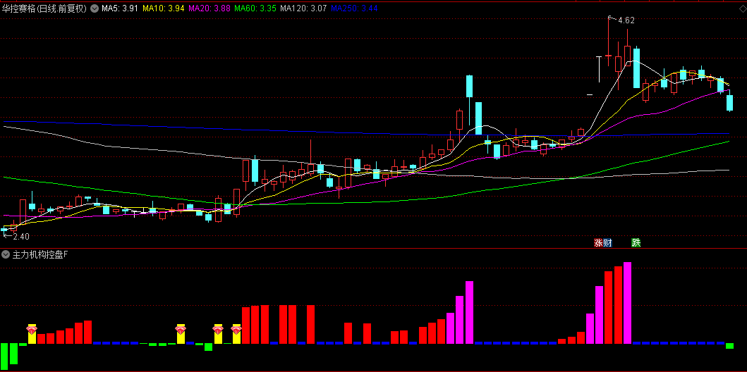
Task: Open the dropdown arrow beside 华控赛格 chart title
Action: pos(95,8)
